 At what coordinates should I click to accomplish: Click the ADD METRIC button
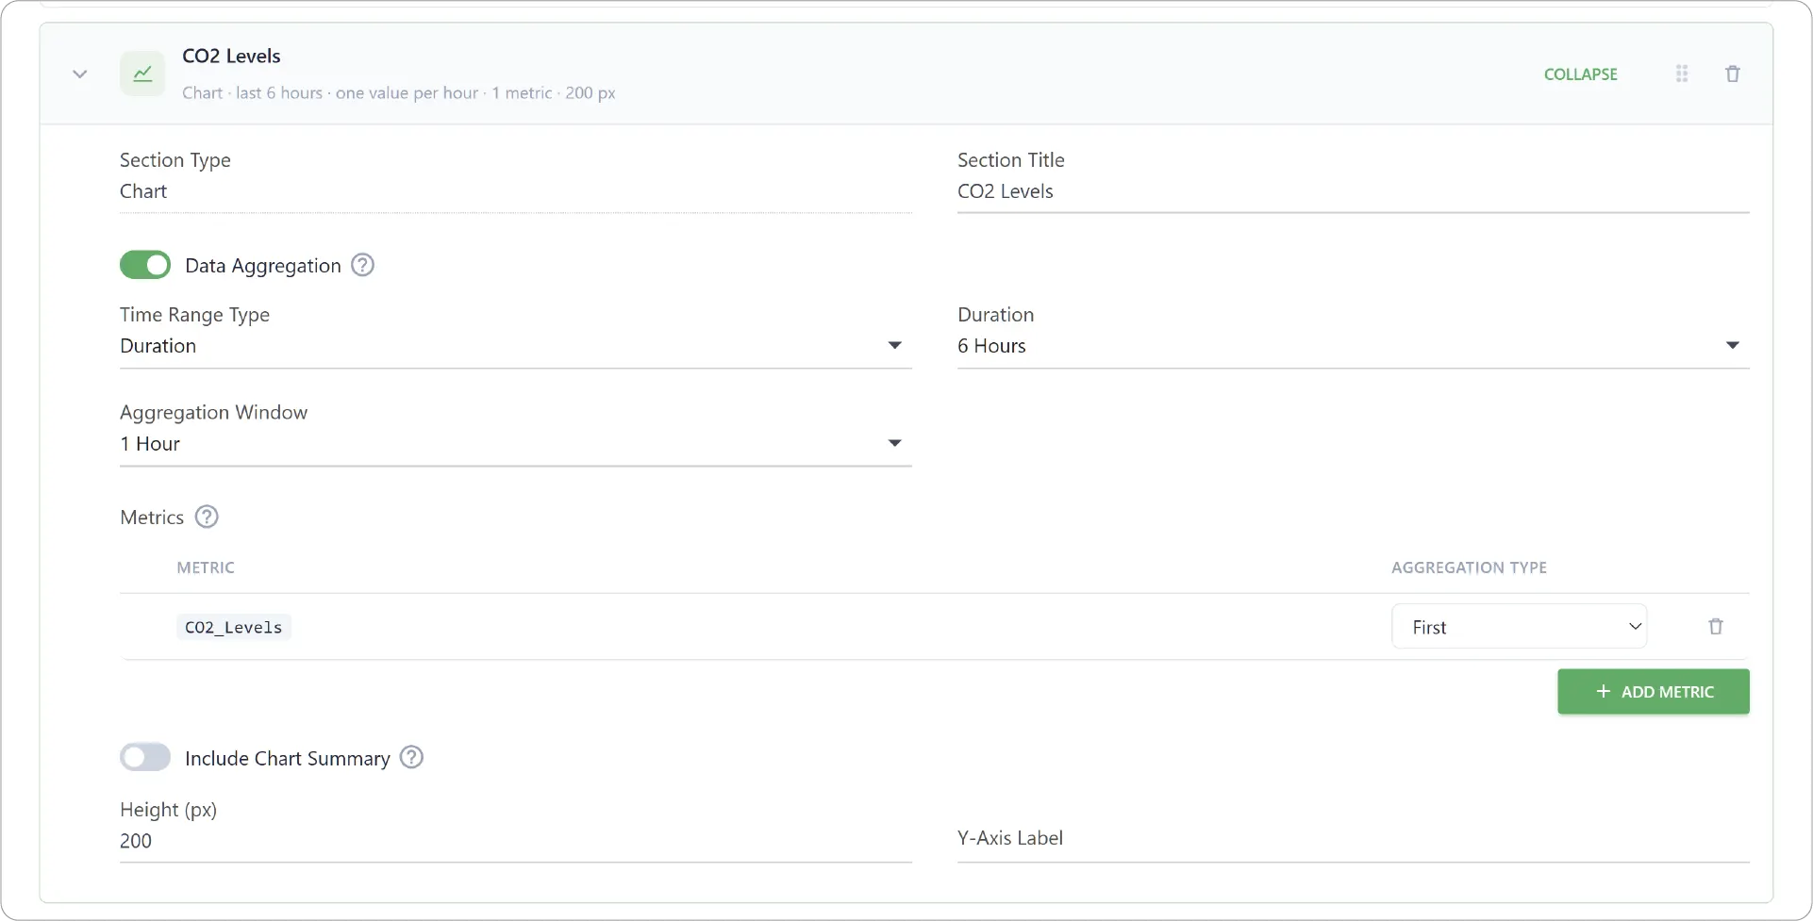click(x=1654, y=691)
